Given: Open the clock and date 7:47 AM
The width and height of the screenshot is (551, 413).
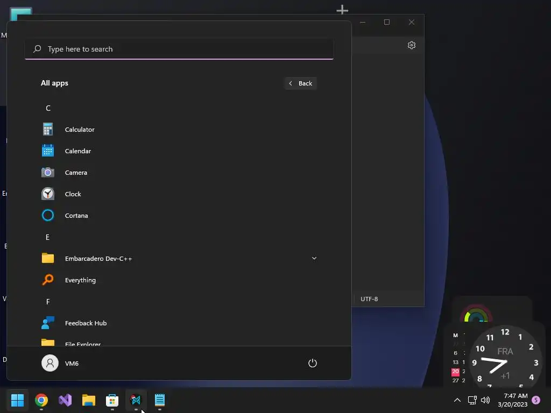Looking at the screenshot, I should (513, 400).
